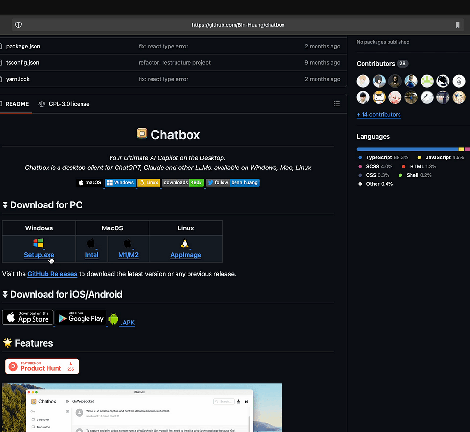
Task: Click the TypeScript segment of language bar
Action: click(407, 149)
